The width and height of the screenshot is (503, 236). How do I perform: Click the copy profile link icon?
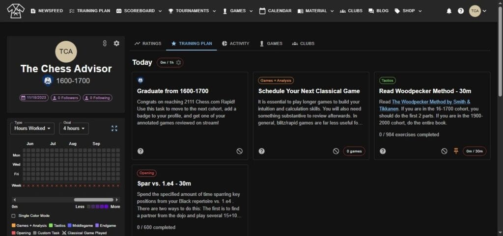[x=105, y=43]
